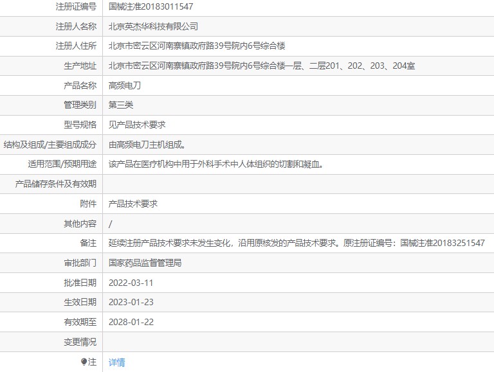The height and width of the screenshot is (372, 494).
Task: Click the registrant name 北京英杰华科技有限公司
Action: (x=153, y=26)
